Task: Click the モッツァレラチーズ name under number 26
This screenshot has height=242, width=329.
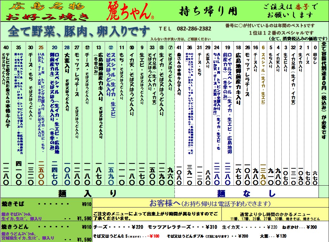Action: pos(247,75)
